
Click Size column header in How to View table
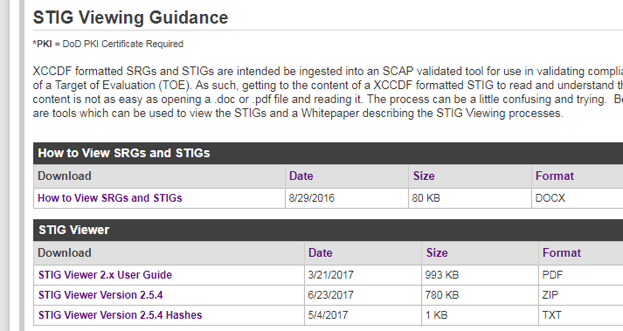[424, 176]
